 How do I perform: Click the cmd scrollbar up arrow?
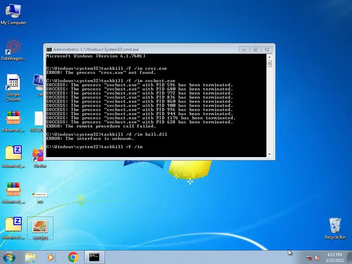pyautogui.click(x=269, y=57)
